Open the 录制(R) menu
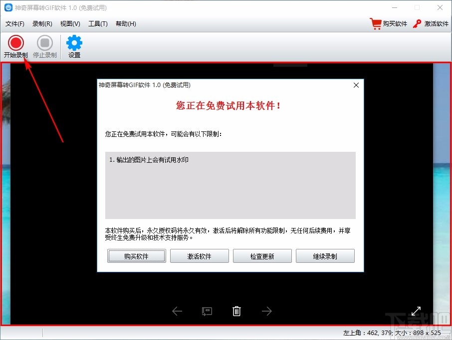Screen dimensions: 452x340 point(42,23)
